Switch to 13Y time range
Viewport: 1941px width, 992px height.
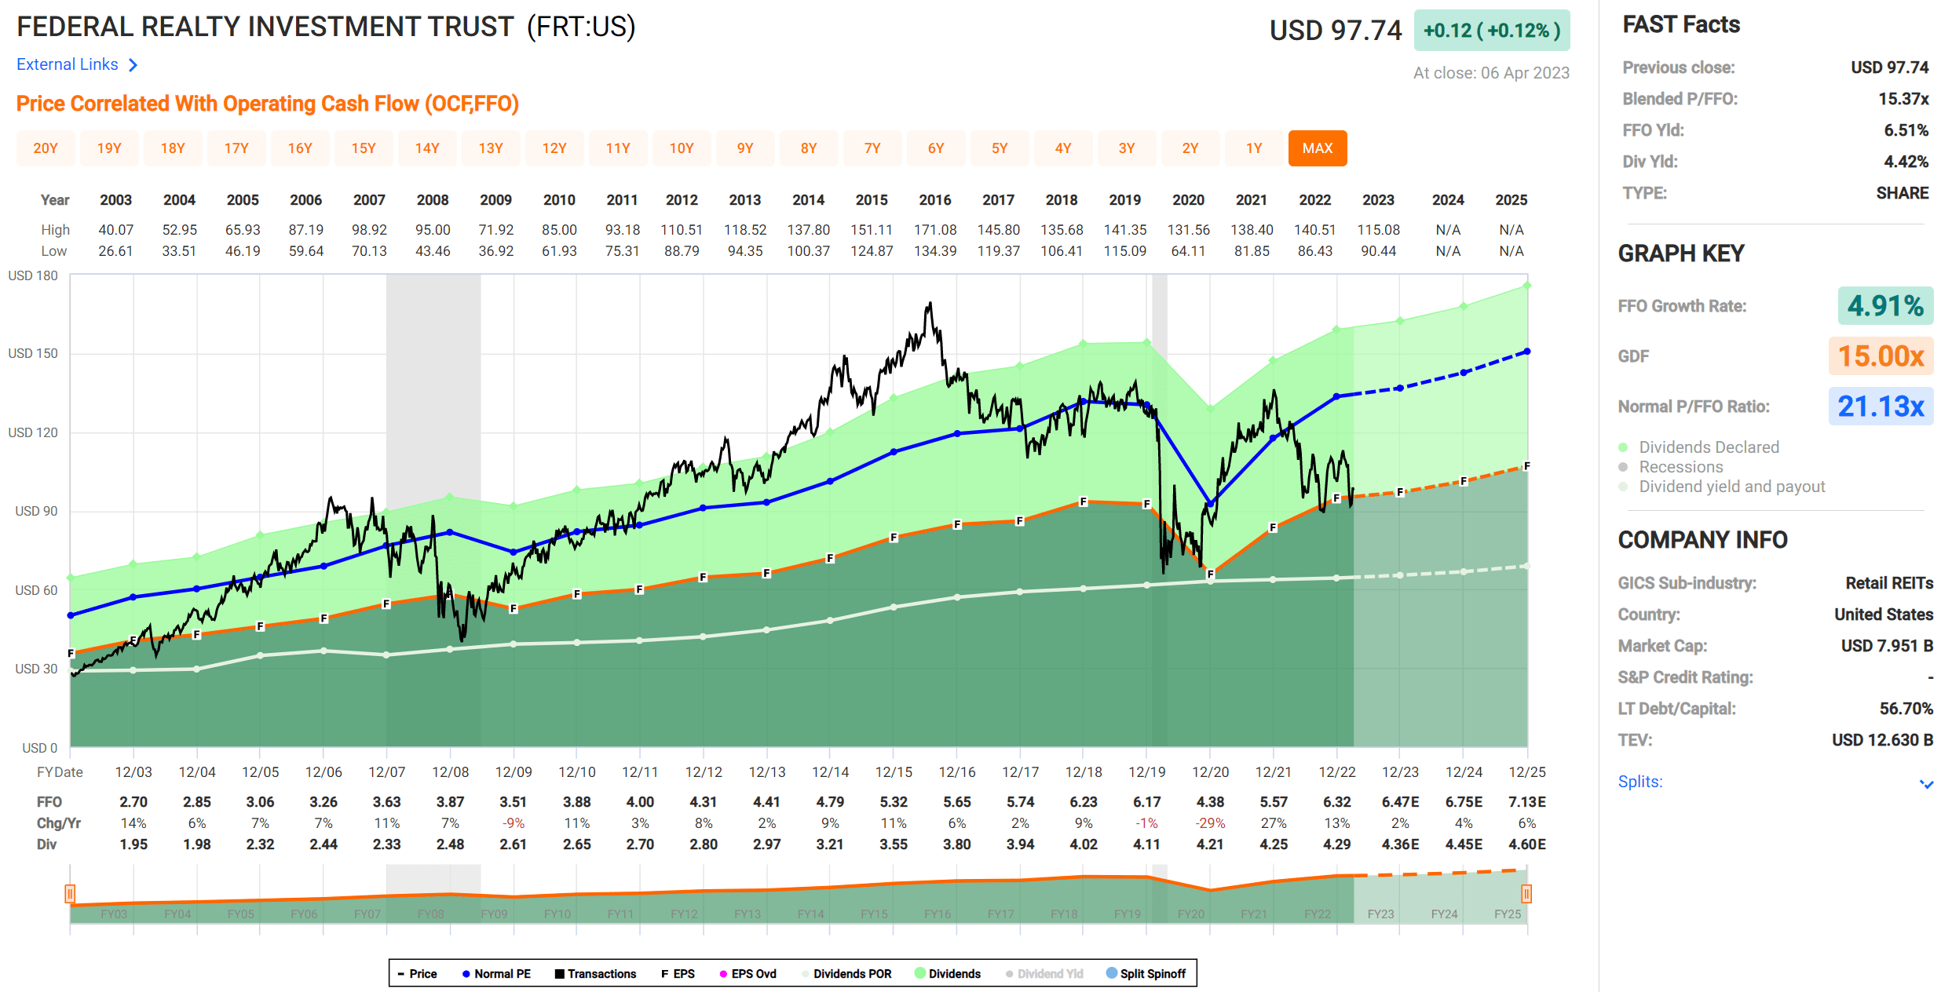(491, 148)
